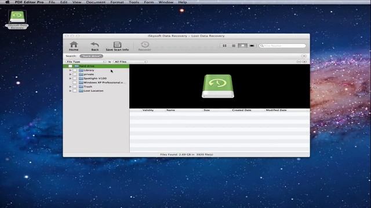Click the Files Found status text
The image size is (371, 208).
[x=187, y=154]
